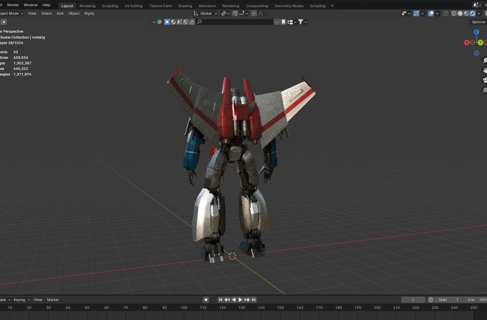Open the filter funnel dropdown

(x=302, y=22)
